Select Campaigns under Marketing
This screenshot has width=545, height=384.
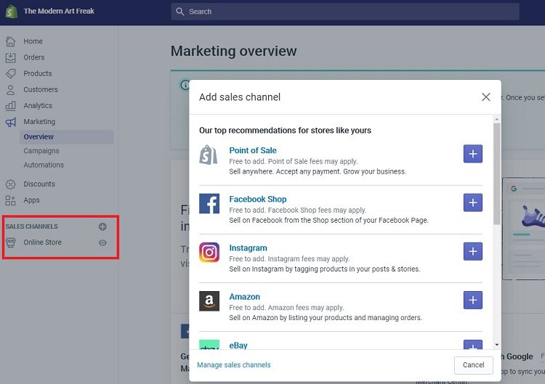point(41,151)
